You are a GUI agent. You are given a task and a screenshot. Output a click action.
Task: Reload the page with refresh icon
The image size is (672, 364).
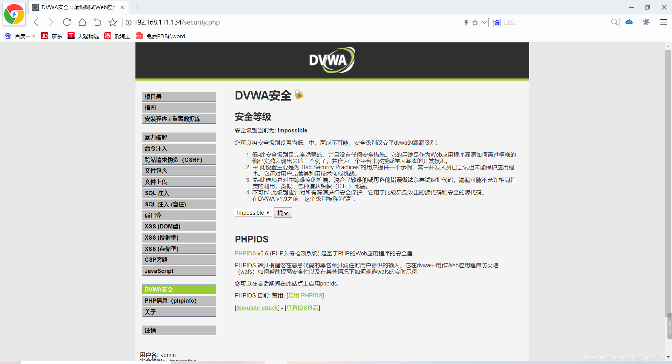click(x=66, y=22)
